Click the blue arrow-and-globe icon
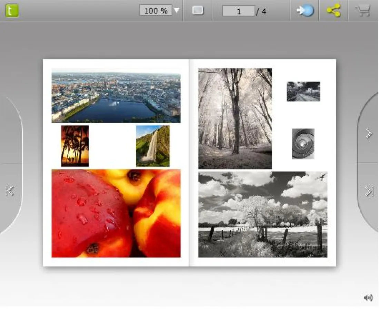Viewport: 379px width, 310px height. tap(305, 11)
